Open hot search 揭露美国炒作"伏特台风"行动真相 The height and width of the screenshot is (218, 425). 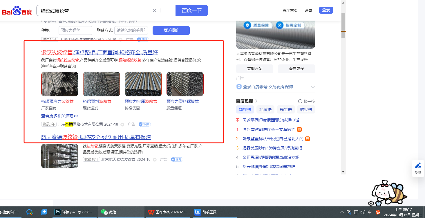272,148
